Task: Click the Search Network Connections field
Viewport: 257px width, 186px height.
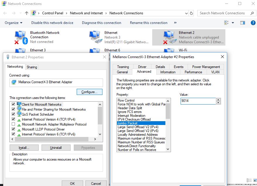Action: (222, 13)
